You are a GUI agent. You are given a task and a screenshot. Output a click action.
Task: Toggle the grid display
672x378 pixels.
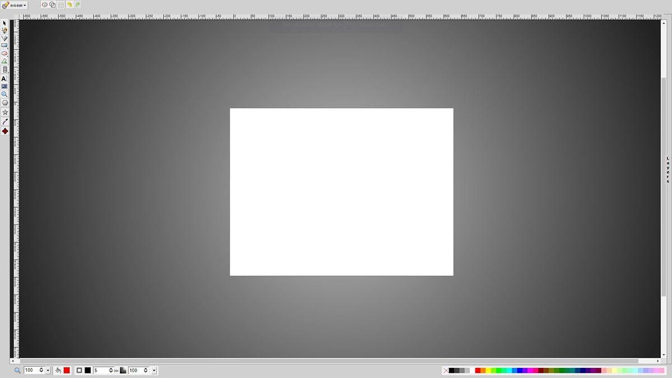click(x=60, y=4)
